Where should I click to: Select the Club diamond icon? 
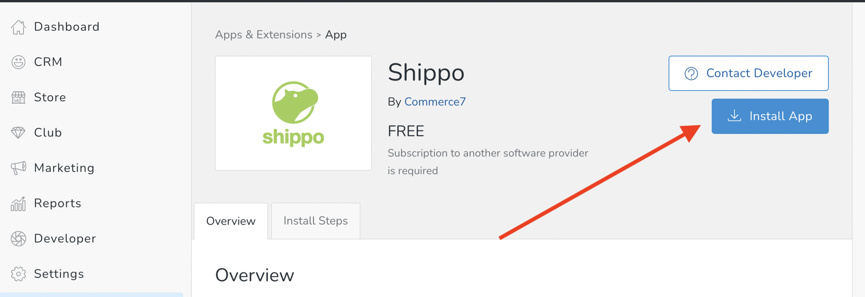pyautogui.click(x=18, y=132)
